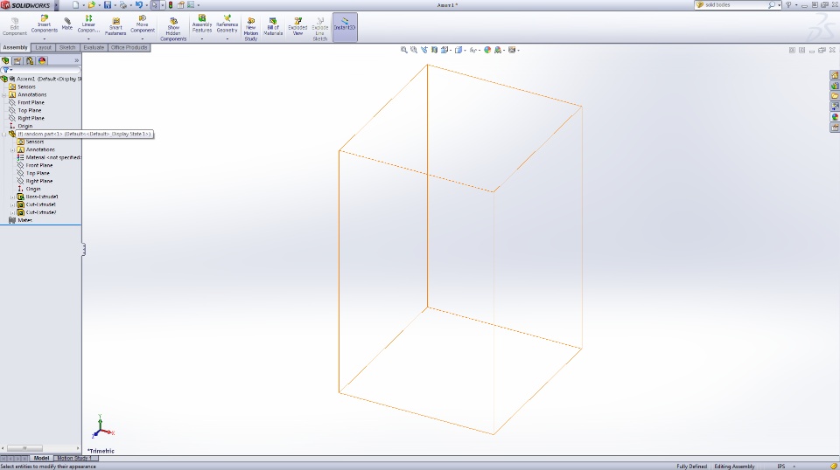Click Assembly Features tool
Screen dimensions: 840x470
pyautogui.click(x=202, y=24)
